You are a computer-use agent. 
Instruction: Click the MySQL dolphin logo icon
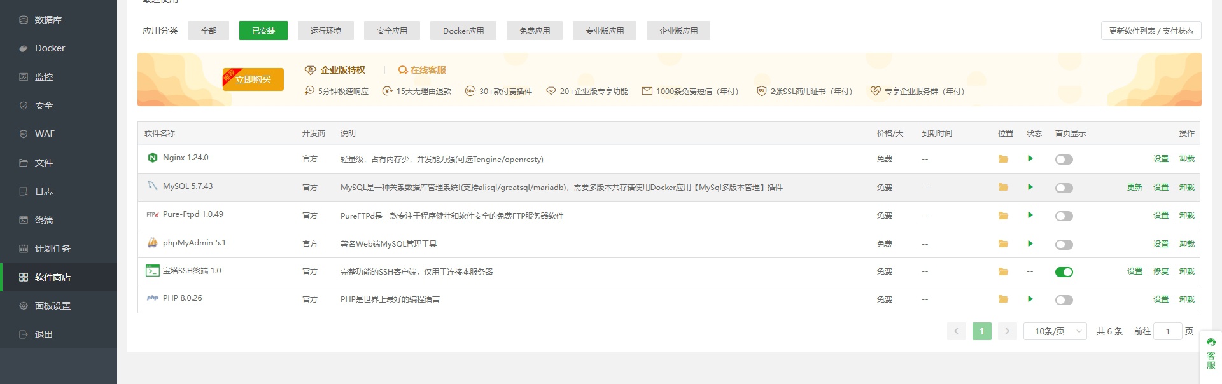tap(153, 186)
